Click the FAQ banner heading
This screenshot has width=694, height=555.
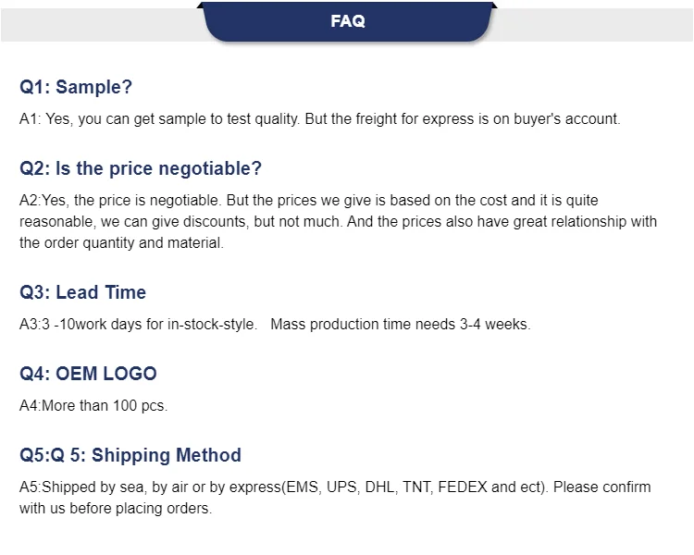[x=347, y=20]
